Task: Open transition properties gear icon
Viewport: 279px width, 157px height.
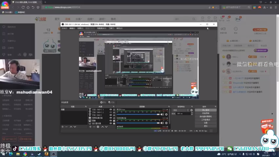Action: [191, 110]
